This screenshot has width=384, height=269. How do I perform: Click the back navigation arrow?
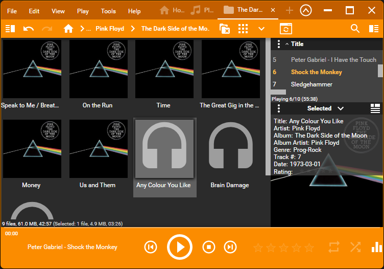(29, 29)
